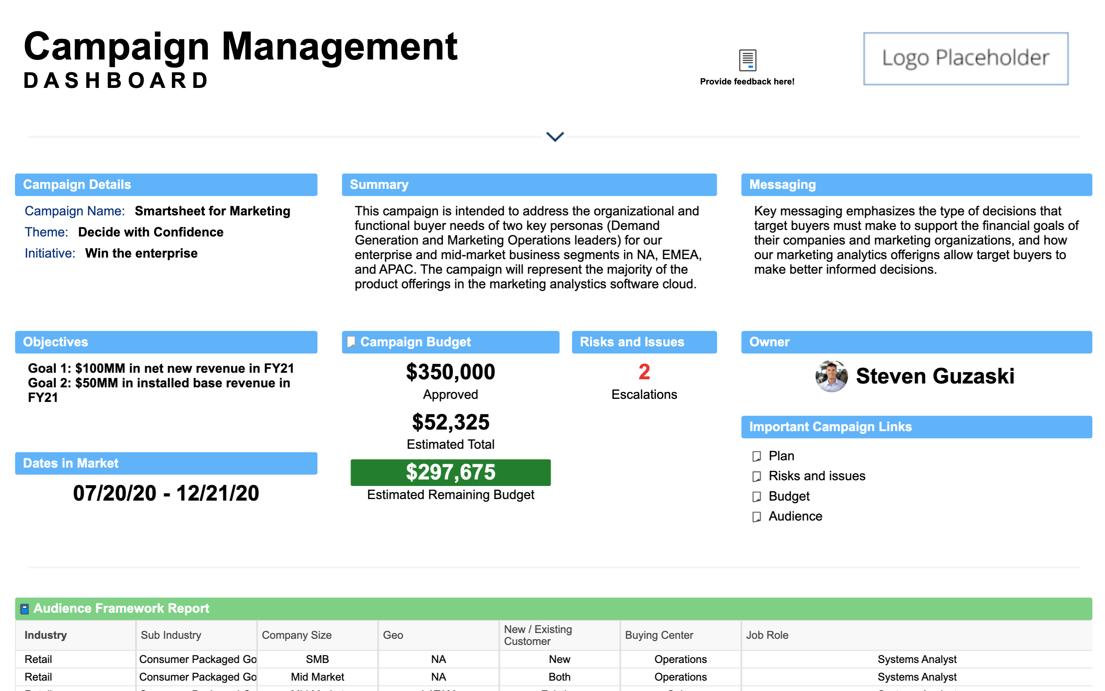Click the Dates in Market header
1105x691 pixels.
pyautogui.click(x=166, y=463)
